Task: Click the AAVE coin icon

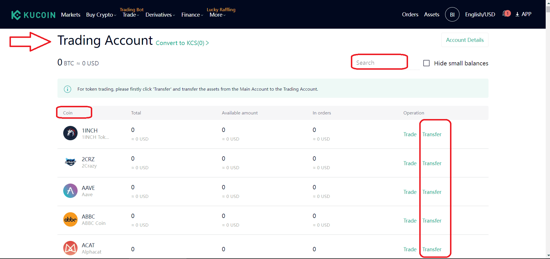Action: [70, 191]
